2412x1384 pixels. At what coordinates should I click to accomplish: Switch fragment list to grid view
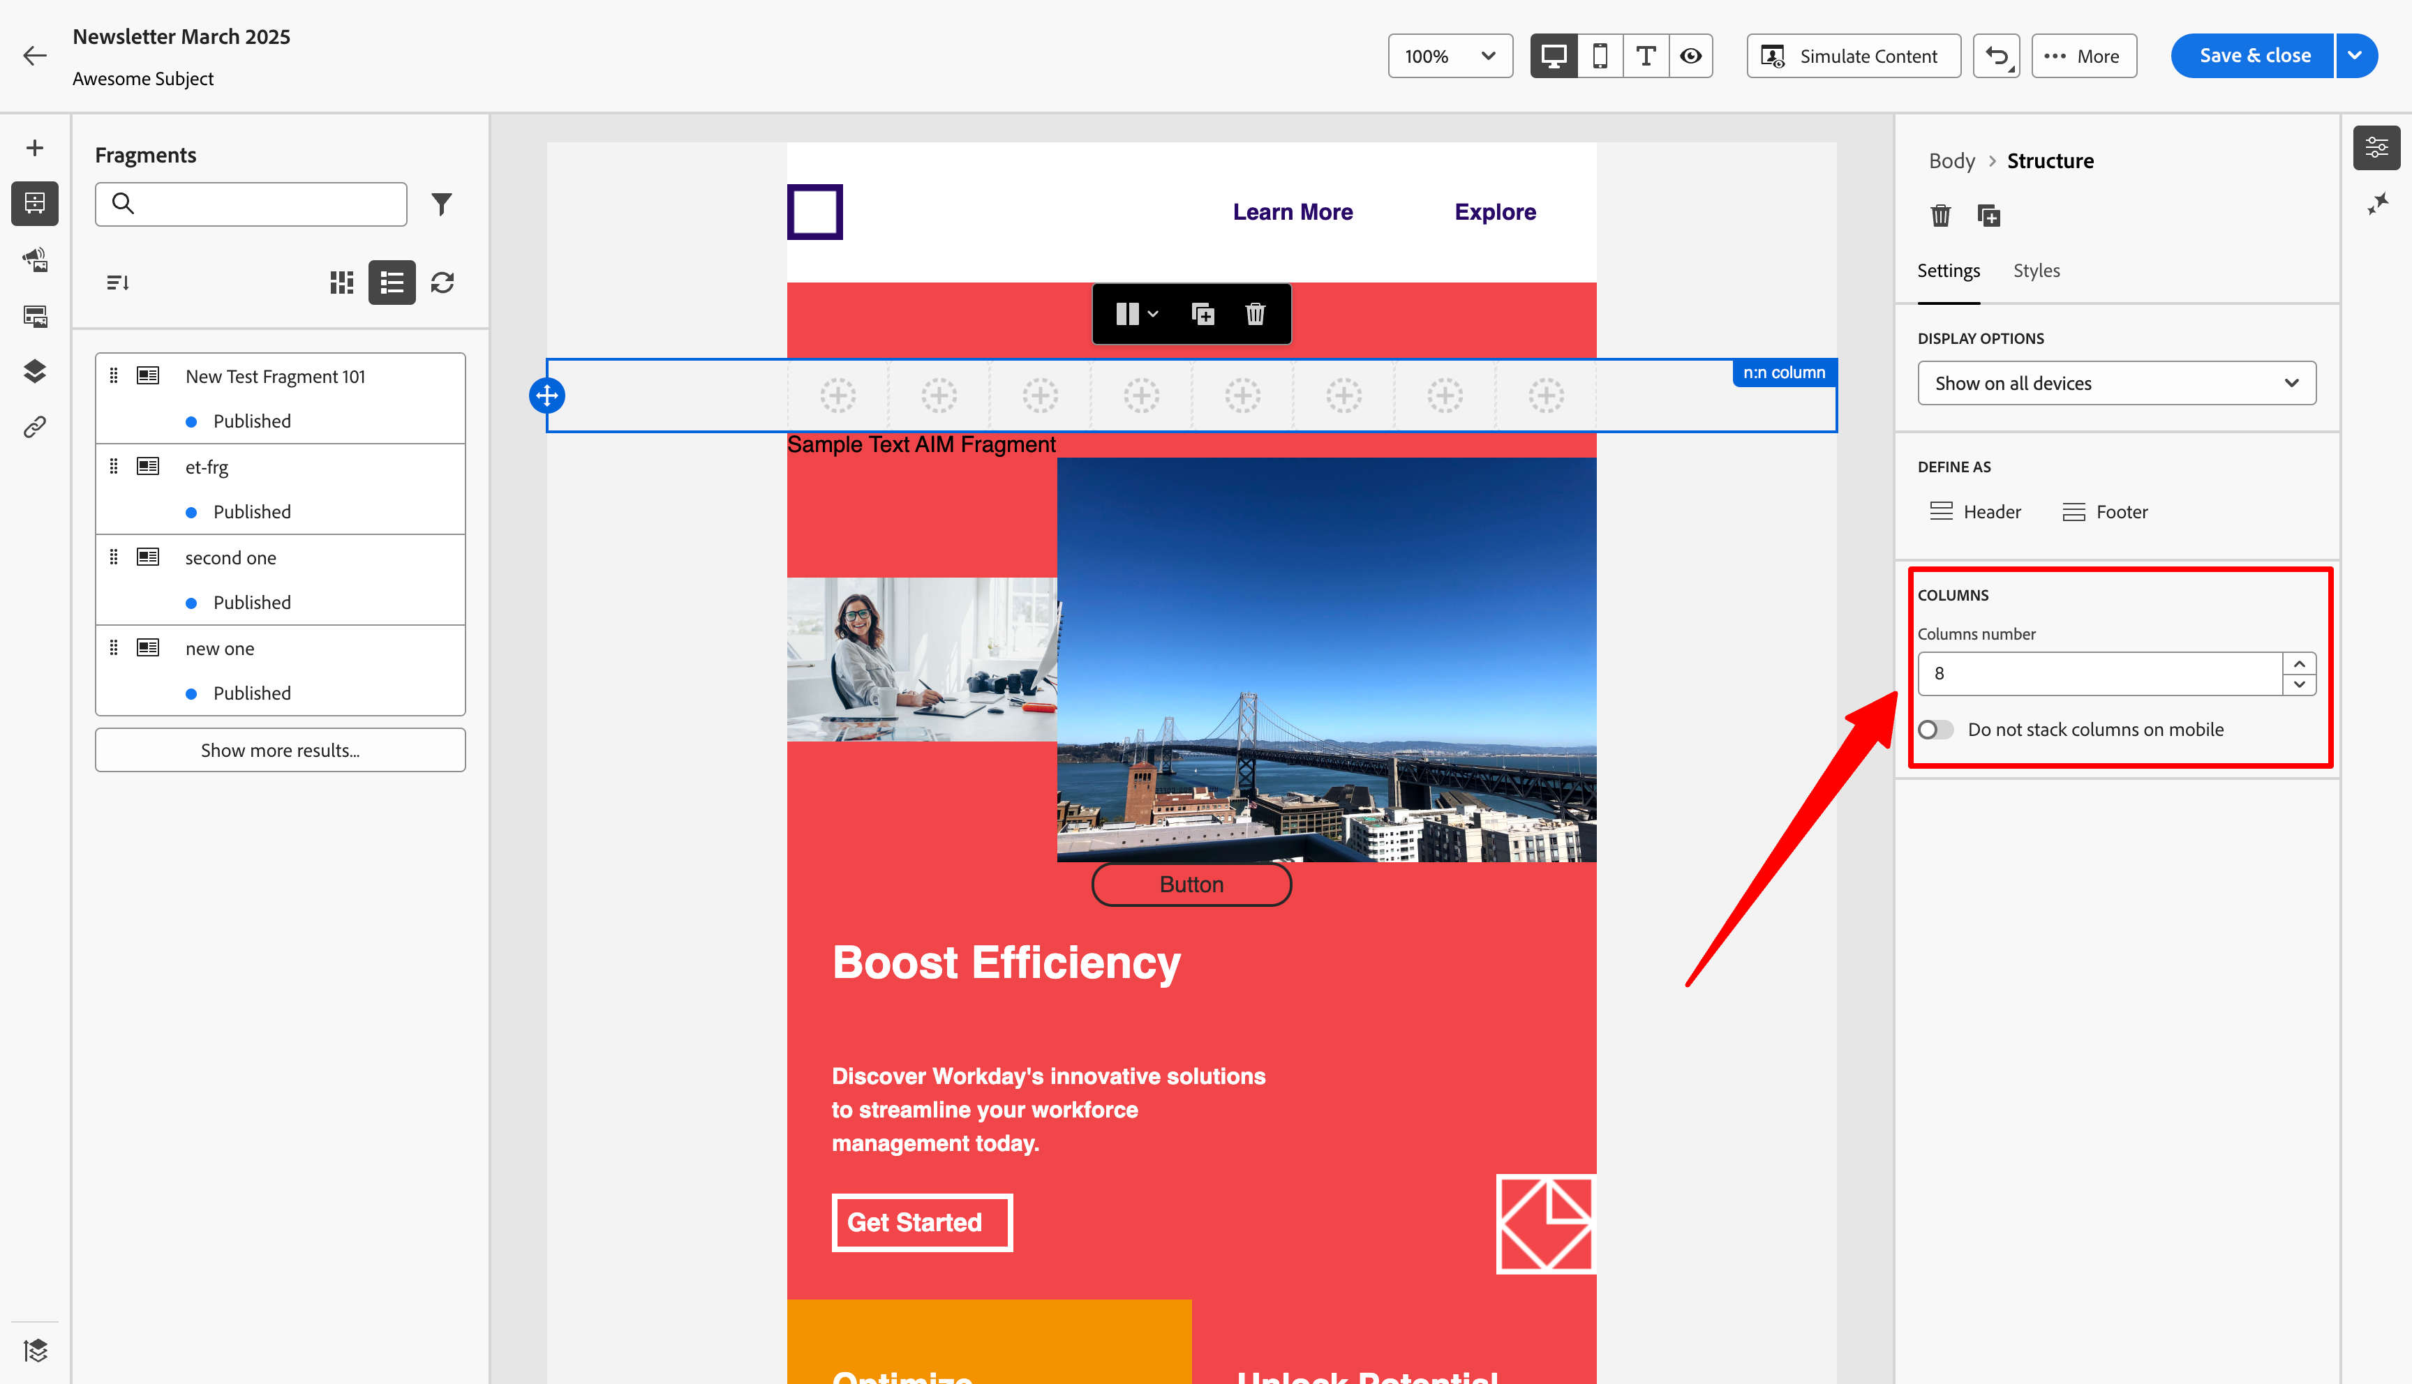pyautogui.click(x=341, y=283)
